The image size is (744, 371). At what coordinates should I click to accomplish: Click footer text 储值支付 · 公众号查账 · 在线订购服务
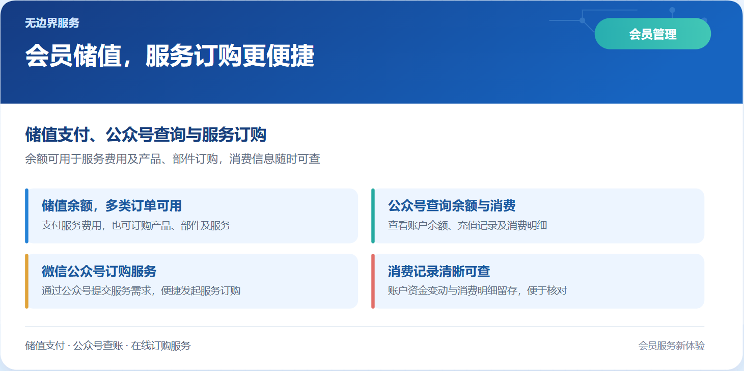108,346
